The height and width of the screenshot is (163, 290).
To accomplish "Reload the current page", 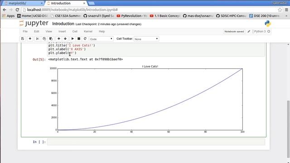I will [17, 10].
